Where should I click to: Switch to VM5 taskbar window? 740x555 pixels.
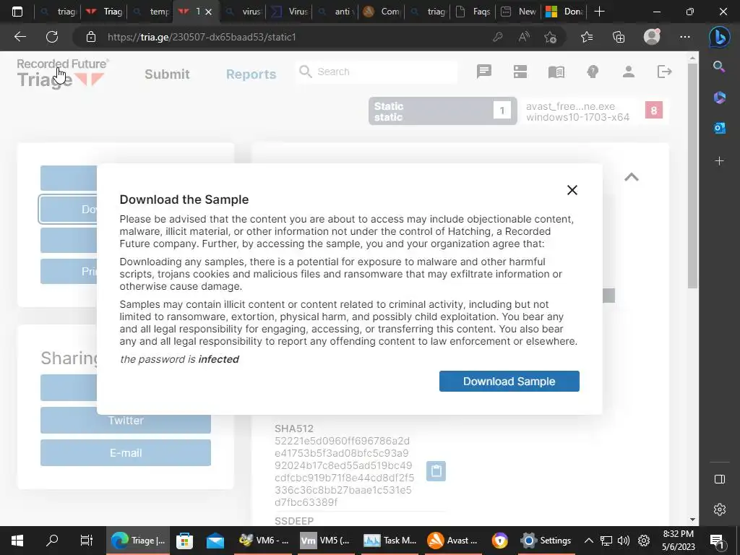coord(326,541)
